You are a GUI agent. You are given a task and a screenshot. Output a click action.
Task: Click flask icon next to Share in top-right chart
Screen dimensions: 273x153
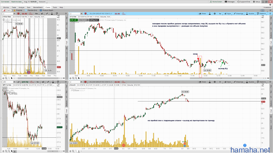tap(210, 14)
